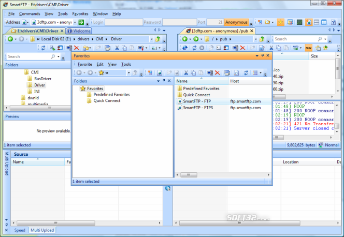Open the File menu
The width and height of the screenshot is (344, 237).
point(11,14)
